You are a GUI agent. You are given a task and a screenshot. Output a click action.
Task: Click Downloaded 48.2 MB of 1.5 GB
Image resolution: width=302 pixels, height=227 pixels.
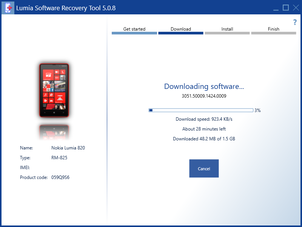204,139
